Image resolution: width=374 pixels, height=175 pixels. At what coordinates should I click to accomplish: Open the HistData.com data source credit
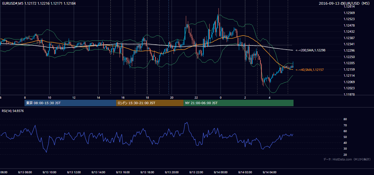(x=347, y=159)
